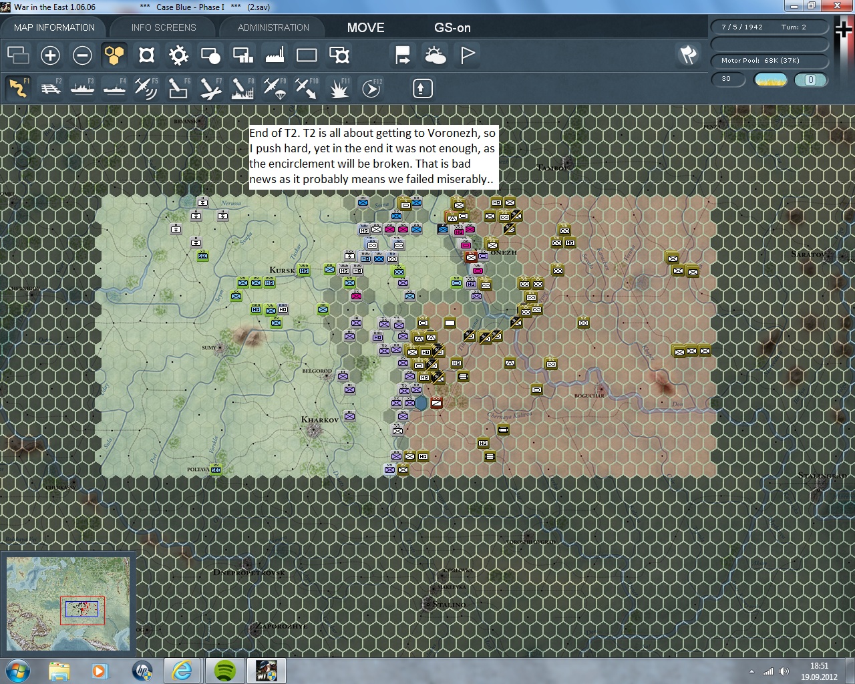
Task: Click the Kharkov city label on map
Action: pos(320,419)
